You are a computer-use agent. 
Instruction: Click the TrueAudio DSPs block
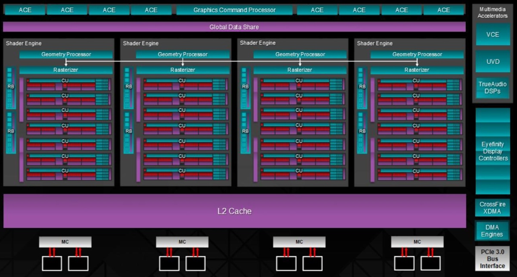492,88
